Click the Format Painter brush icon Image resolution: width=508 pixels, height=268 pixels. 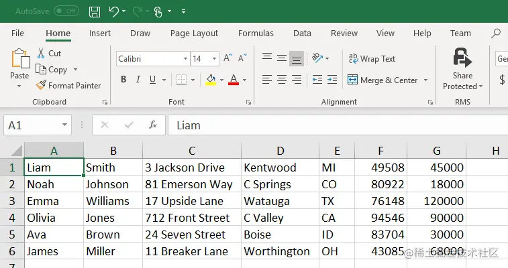[x=41, y=85]
